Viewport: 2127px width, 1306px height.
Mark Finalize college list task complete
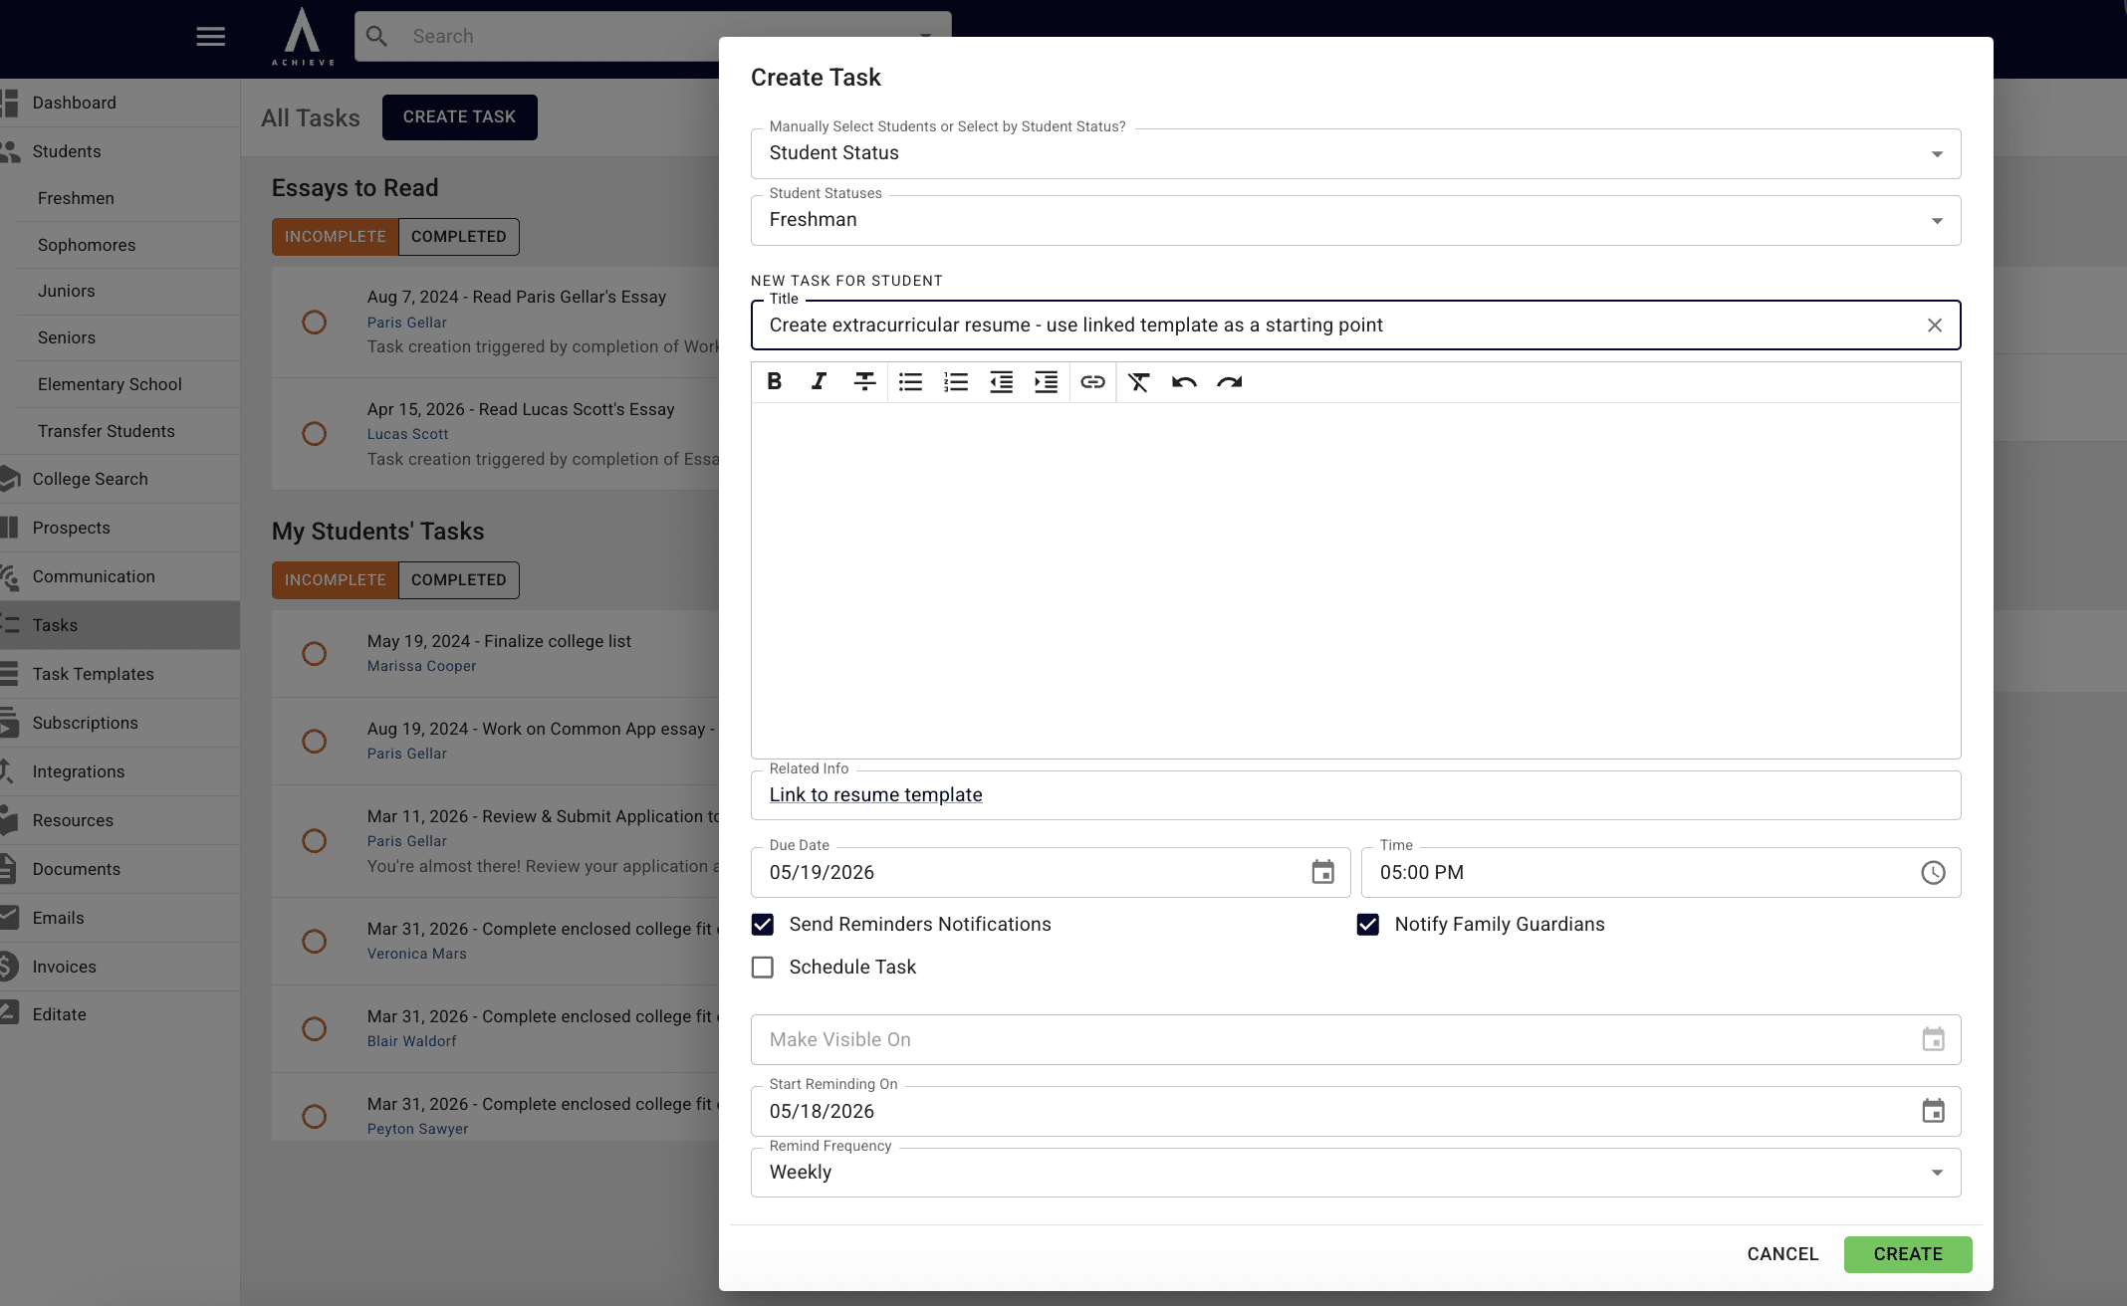[314, 654]
